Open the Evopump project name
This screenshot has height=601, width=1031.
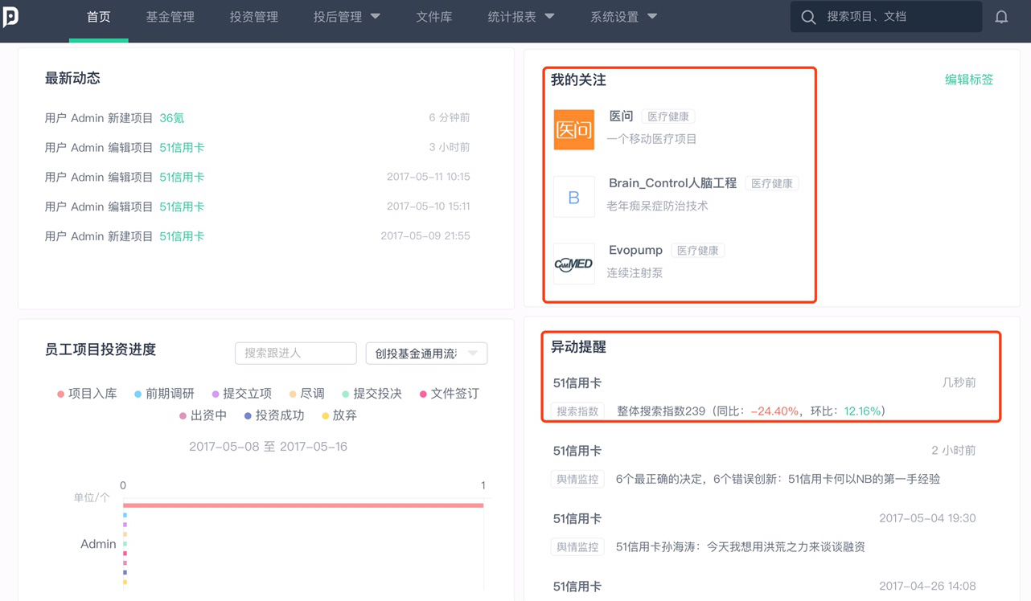click(x=635, y=250)
